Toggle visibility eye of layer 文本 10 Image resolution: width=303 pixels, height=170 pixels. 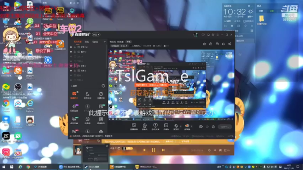tap(71, 47)
